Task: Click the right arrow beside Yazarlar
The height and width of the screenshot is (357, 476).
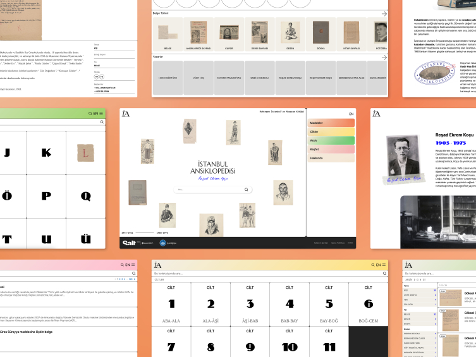Action: click(x=383, y=57)
